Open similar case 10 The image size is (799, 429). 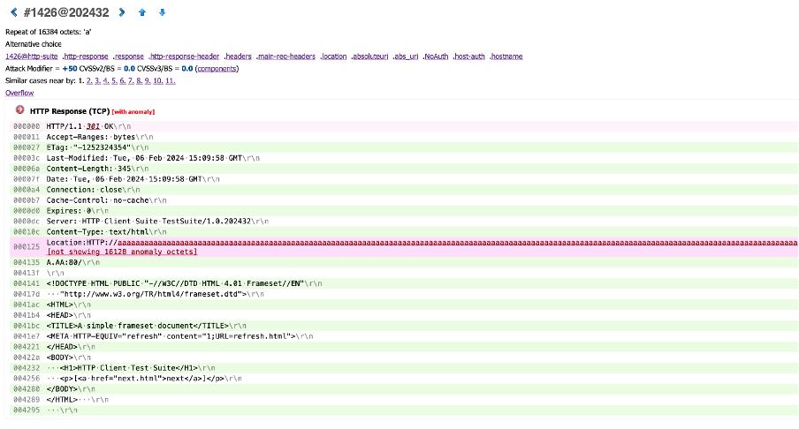click(158, 81)
